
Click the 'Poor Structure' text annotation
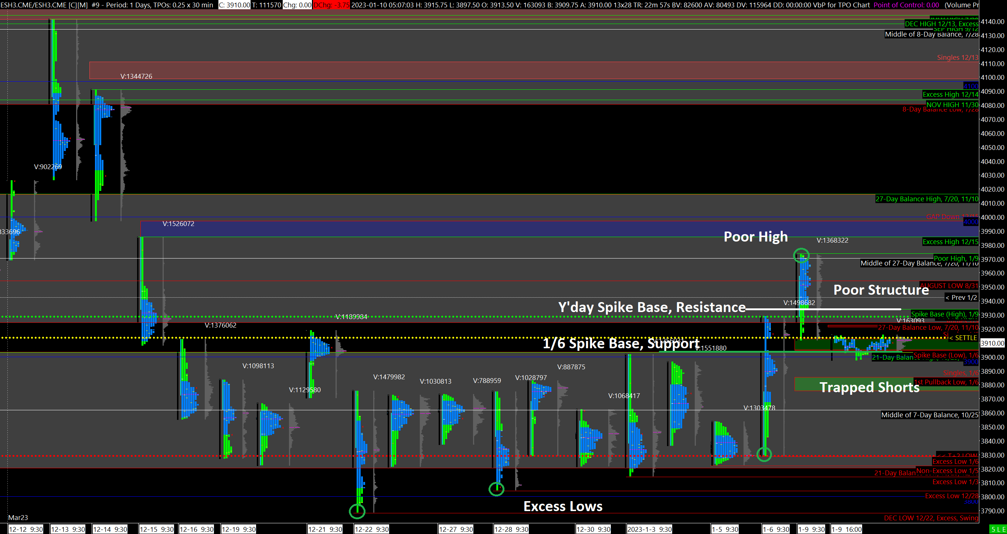(881, 290)
